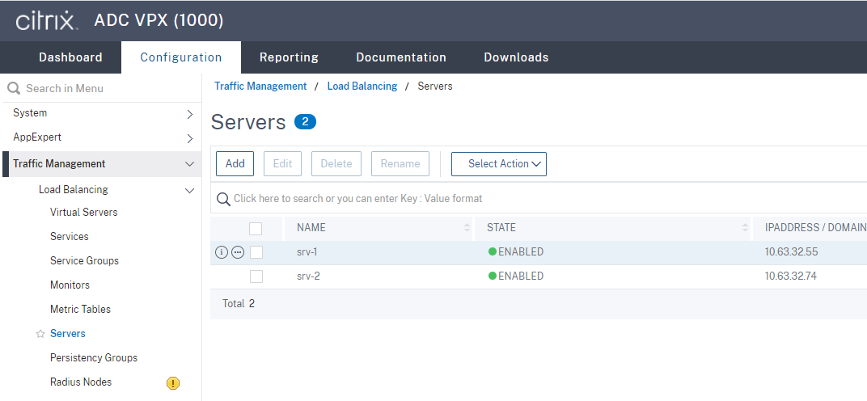The image size is (867, 401).
Task: Click the yellow warning icon beside Radius Nodes
Action: (x=173, y=383)
